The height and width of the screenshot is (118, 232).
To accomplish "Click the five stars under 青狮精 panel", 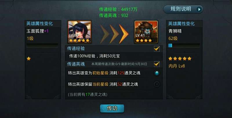I will tap(180, 58).
